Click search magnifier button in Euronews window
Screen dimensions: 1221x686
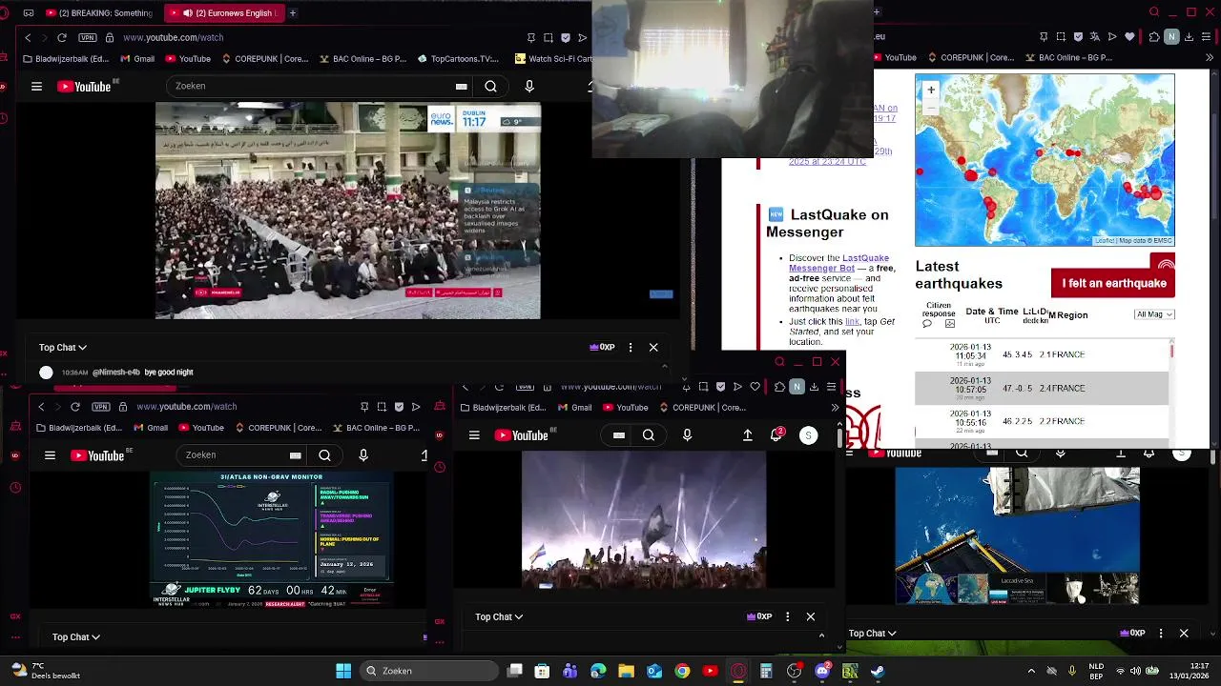490,86
